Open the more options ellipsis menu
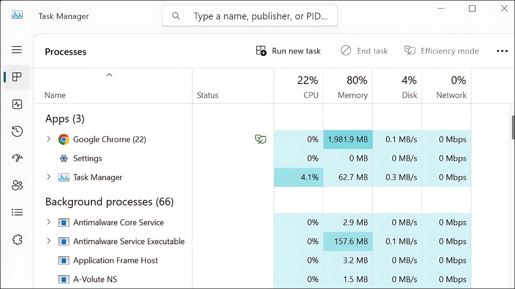 502,51
